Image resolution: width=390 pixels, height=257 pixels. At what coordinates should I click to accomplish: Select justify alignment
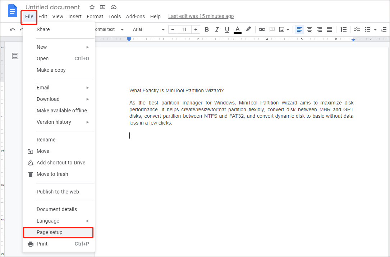(330, 29)
